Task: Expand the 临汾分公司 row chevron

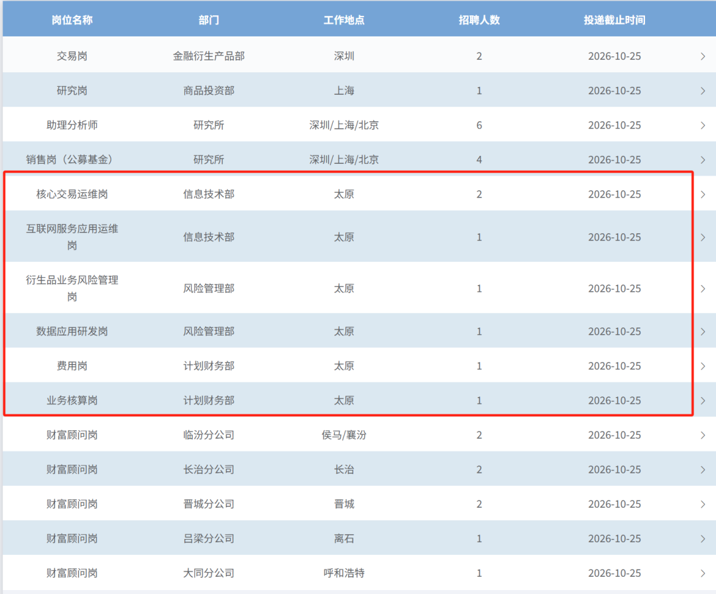Action: tap(703, 435)
